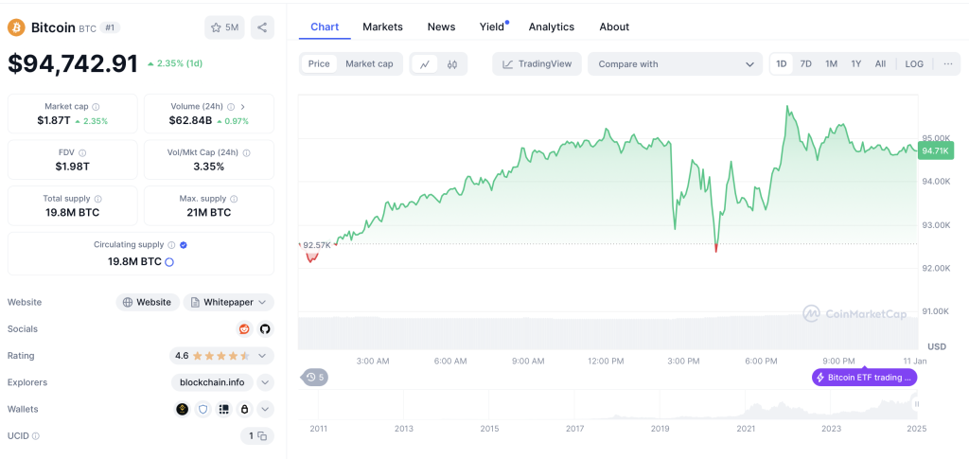
Task: Expand the Rating details chevron
Action: [x=262, y=356]
